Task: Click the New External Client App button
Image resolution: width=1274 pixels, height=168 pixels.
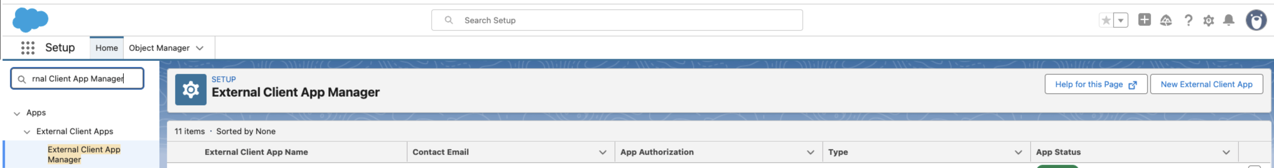Action: 1206,85
